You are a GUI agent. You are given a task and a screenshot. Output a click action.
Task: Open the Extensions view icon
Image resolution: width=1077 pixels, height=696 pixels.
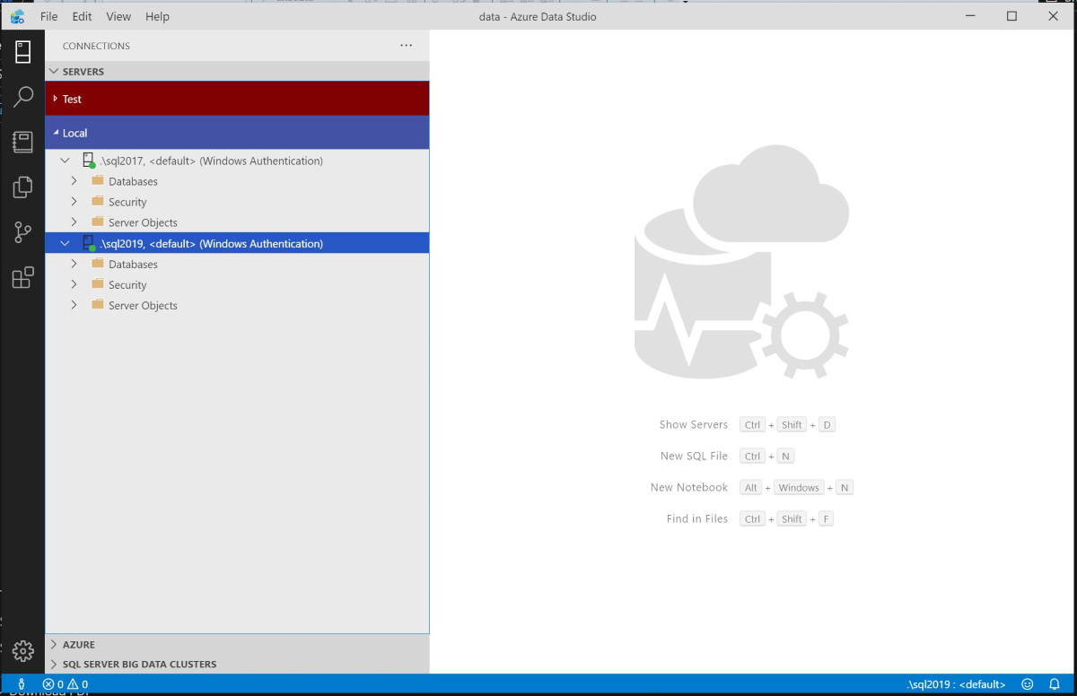[23, 278]
